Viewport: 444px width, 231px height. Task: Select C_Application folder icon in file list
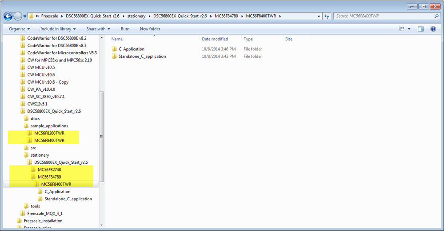(x=114, y=49)
